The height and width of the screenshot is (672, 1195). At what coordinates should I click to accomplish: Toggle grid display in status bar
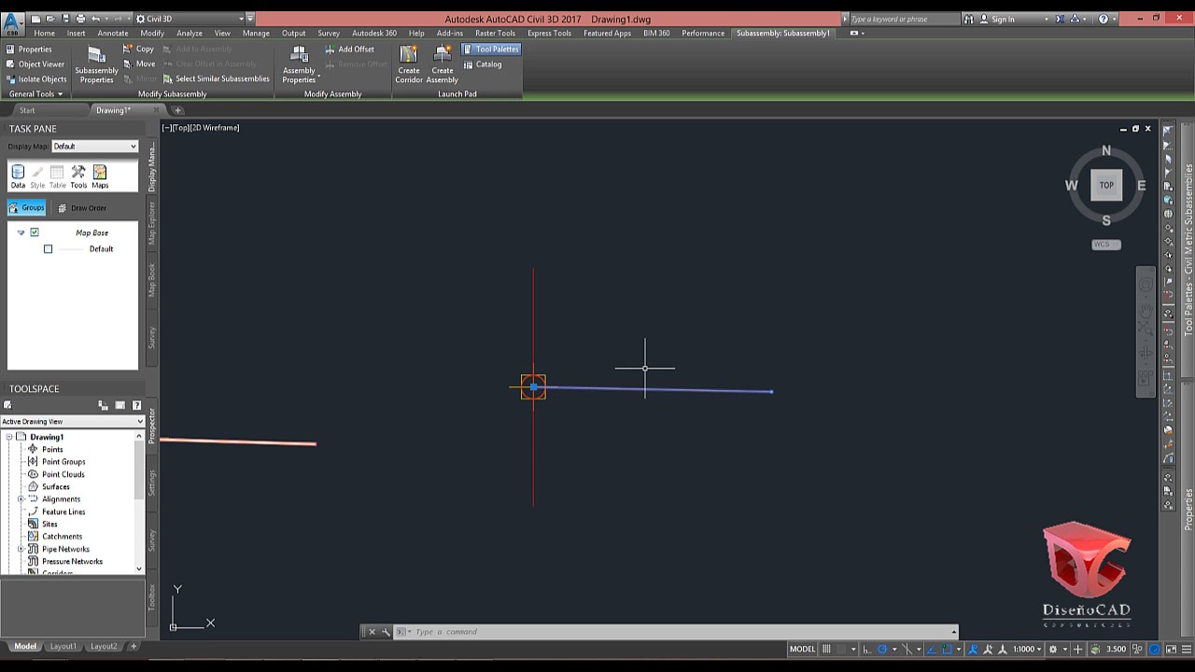coord(826,649)
